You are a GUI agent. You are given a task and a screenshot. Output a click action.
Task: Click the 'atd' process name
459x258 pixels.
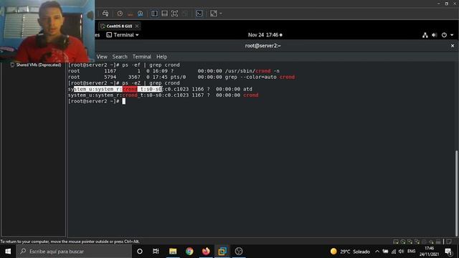[x=247, y=89]
